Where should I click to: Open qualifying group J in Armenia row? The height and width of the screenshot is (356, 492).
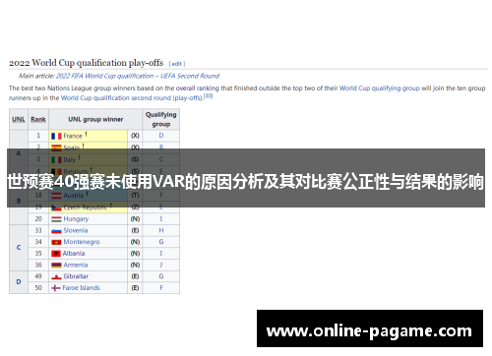(161, 265)
